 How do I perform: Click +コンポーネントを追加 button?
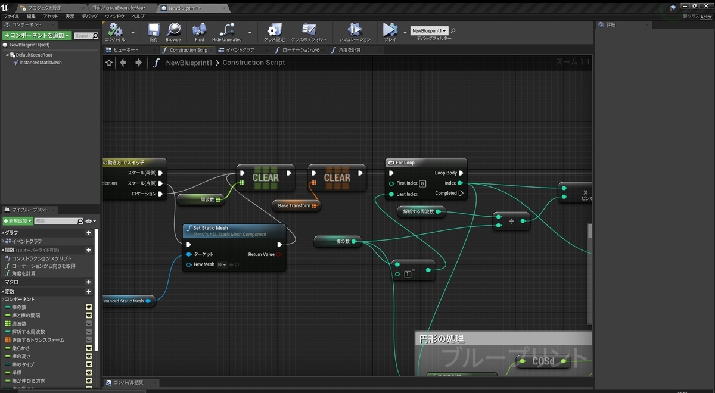(37, 36)
